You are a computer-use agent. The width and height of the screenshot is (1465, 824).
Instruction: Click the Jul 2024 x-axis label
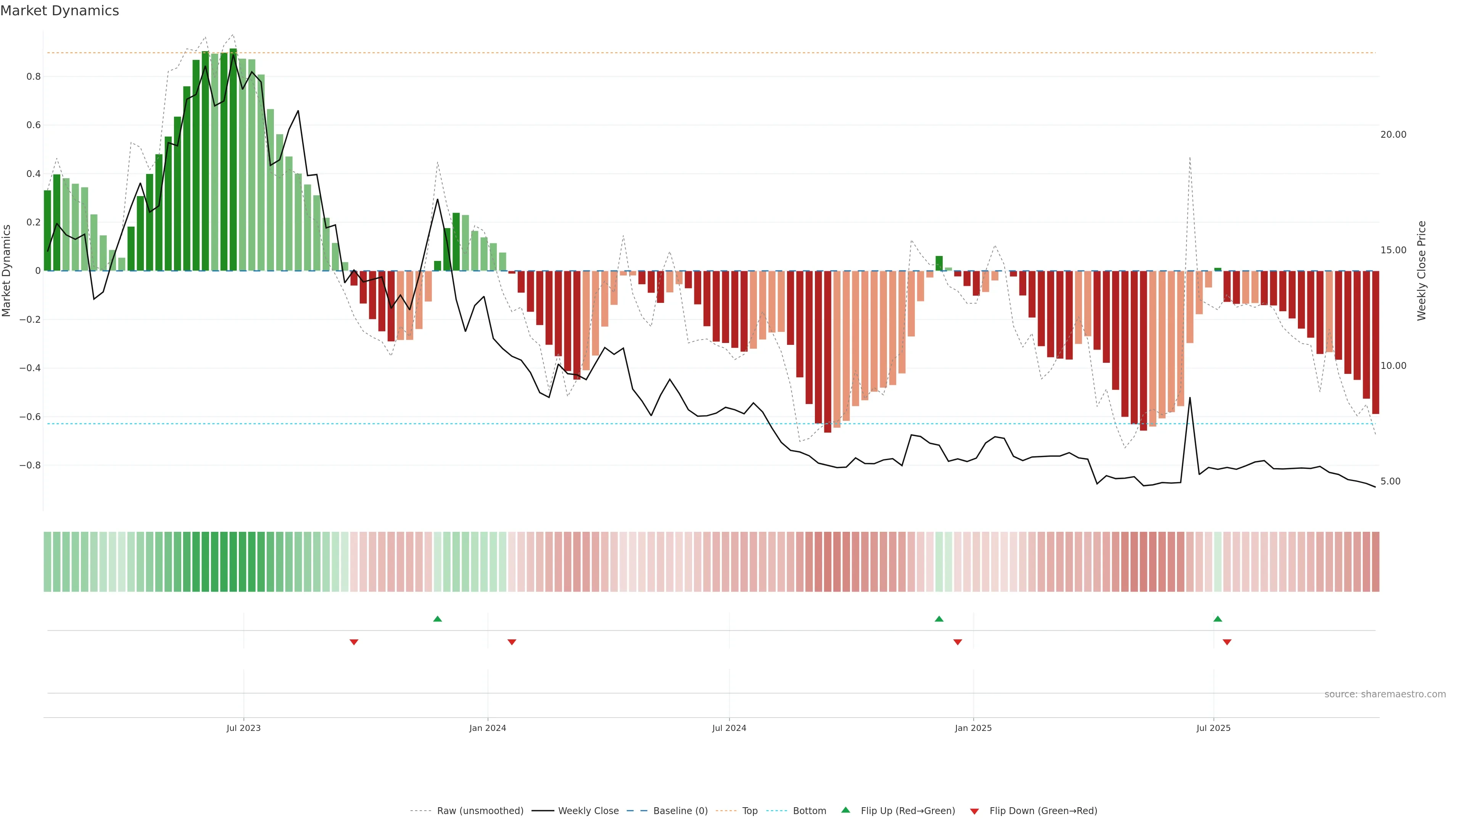tap(729, 728)
